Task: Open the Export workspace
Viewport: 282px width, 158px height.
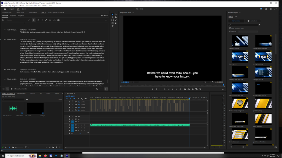Action: (24, 9)
